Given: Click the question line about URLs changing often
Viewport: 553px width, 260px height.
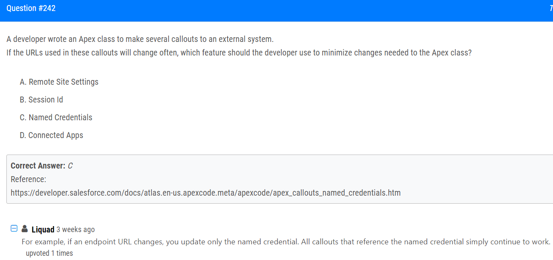Looking at the screenshot, I should (x=239, y=53).
